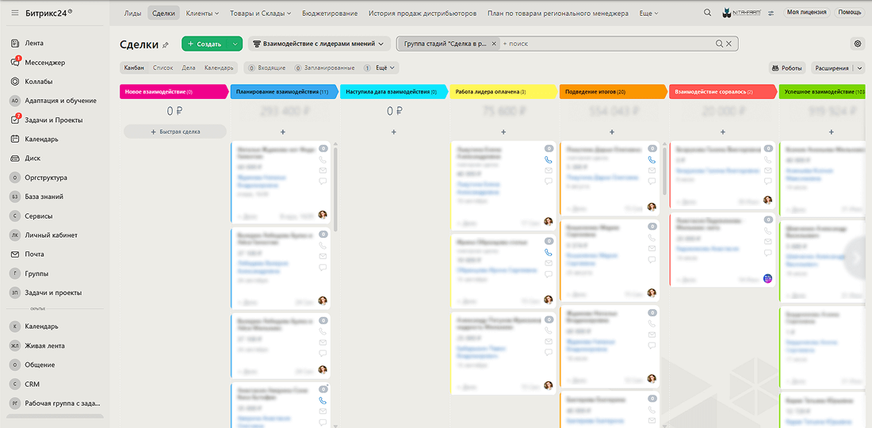Open the Мессенджер icon in sidebar
Image resolution: width=872 pixels, height=428 pixels.
(15, 62)
